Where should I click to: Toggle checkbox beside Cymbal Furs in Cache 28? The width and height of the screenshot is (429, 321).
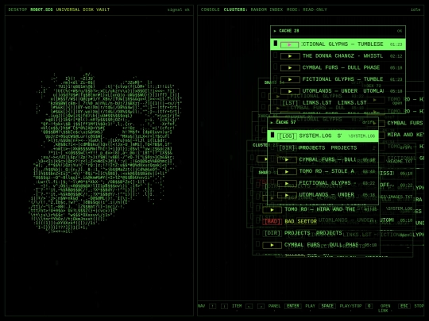[x=276, y=67]
